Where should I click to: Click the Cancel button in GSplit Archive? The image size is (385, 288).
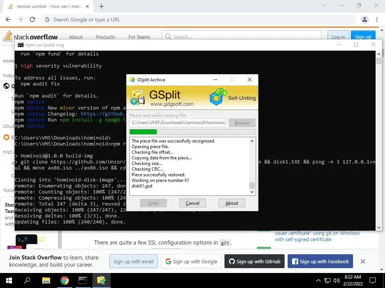(192, 203)
